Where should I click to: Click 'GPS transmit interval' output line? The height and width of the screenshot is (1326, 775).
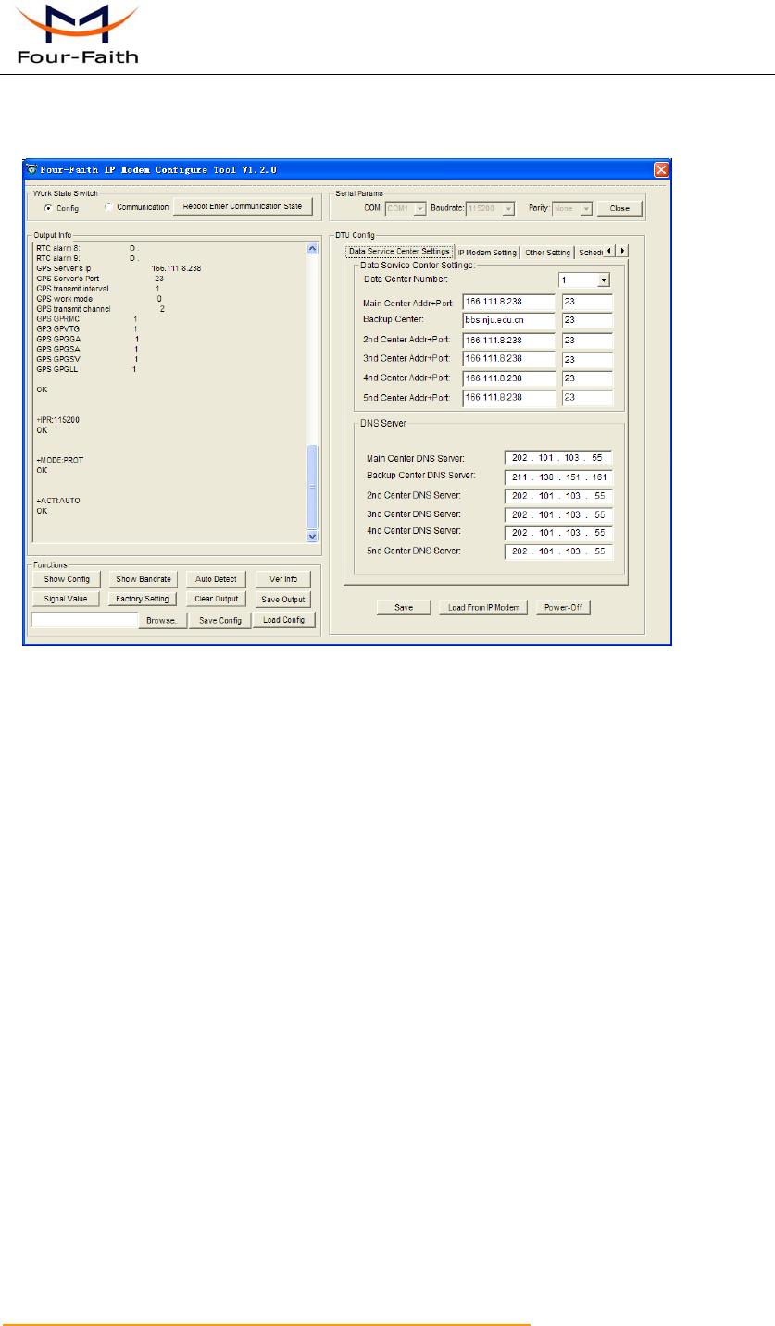click(x=97, y=289)
